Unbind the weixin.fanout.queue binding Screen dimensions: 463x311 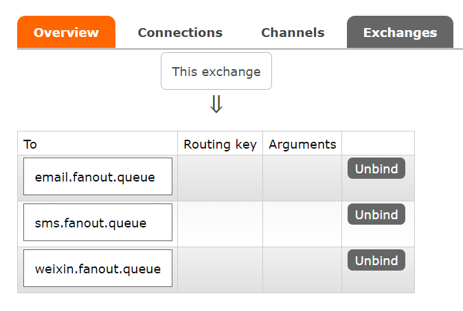tap(376, 260)
